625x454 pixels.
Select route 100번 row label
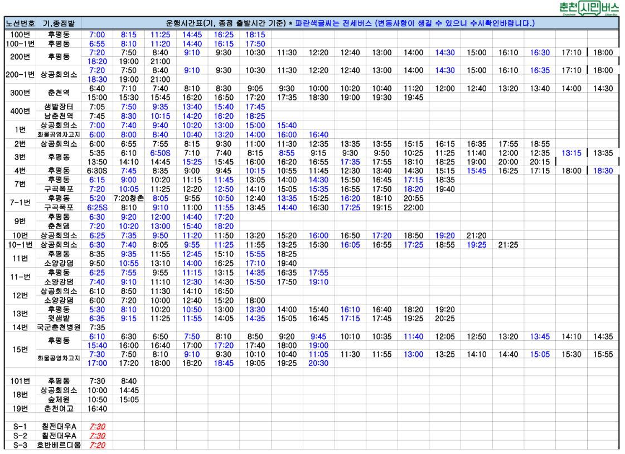[20, 35]
